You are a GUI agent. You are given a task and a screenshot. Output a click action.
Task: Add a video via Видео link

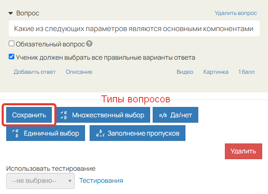pyautogui.click(x=185, y=72)
